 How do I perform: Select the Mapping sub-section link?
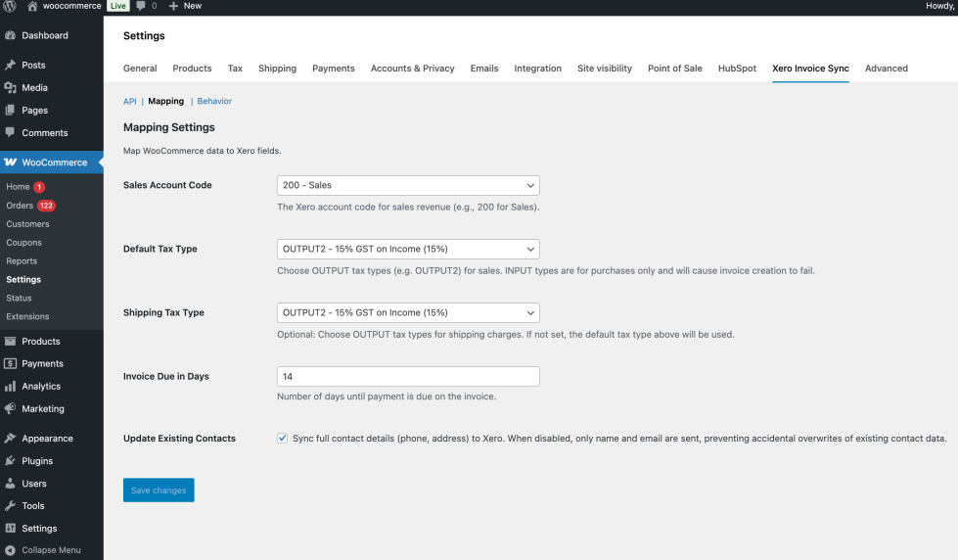[165, 102]
